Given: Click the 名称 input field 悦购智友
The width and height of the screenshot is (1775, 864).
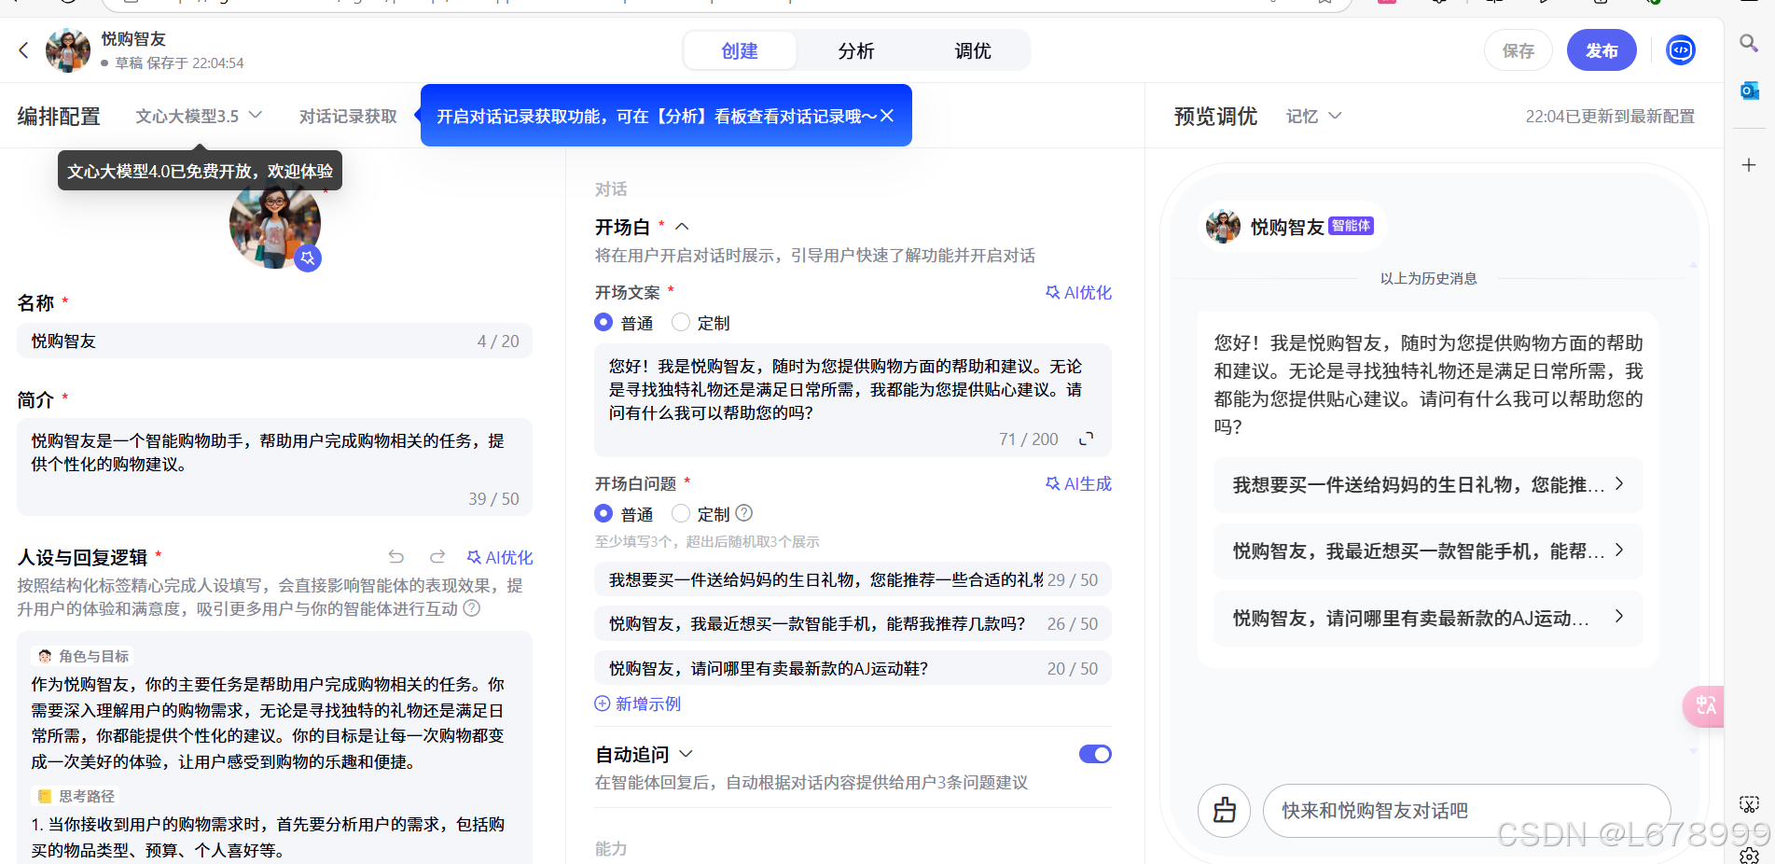Looking at the screenshot, I should (274, 341).
